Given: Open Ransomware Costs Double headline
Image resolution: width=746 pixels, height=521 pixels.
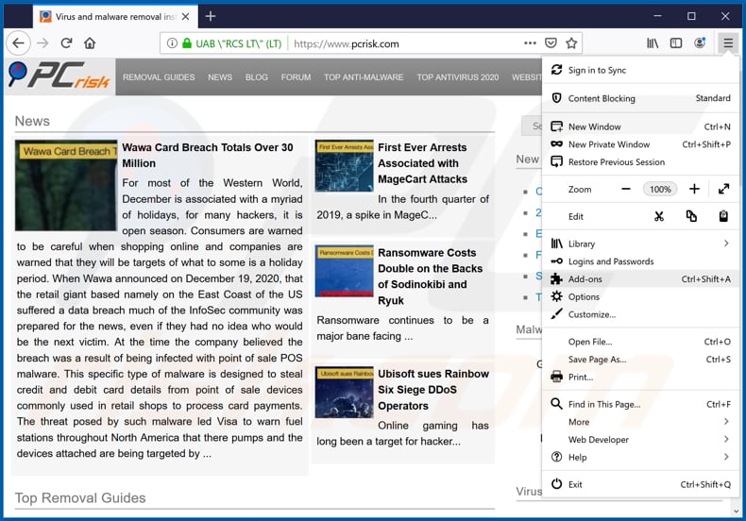Looking at the screenshot, I should [430, 277].
